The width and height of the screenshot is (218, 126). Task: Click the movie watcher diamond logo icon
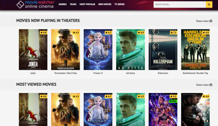pyautogui.click(x=20, y=4)
